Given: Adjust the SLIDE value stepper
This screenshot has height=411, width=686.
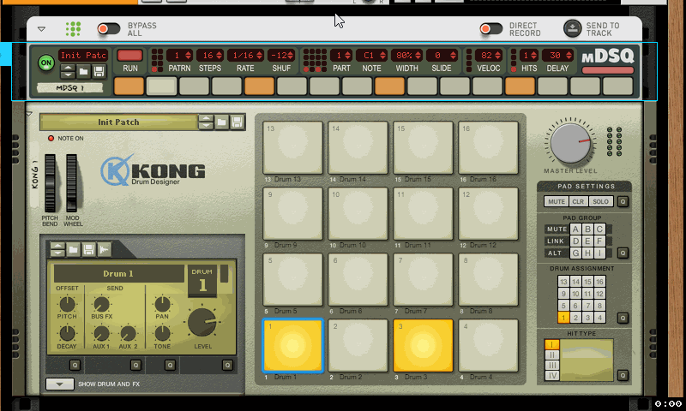Looking at the screenshot, I should [x=454, y=56].
